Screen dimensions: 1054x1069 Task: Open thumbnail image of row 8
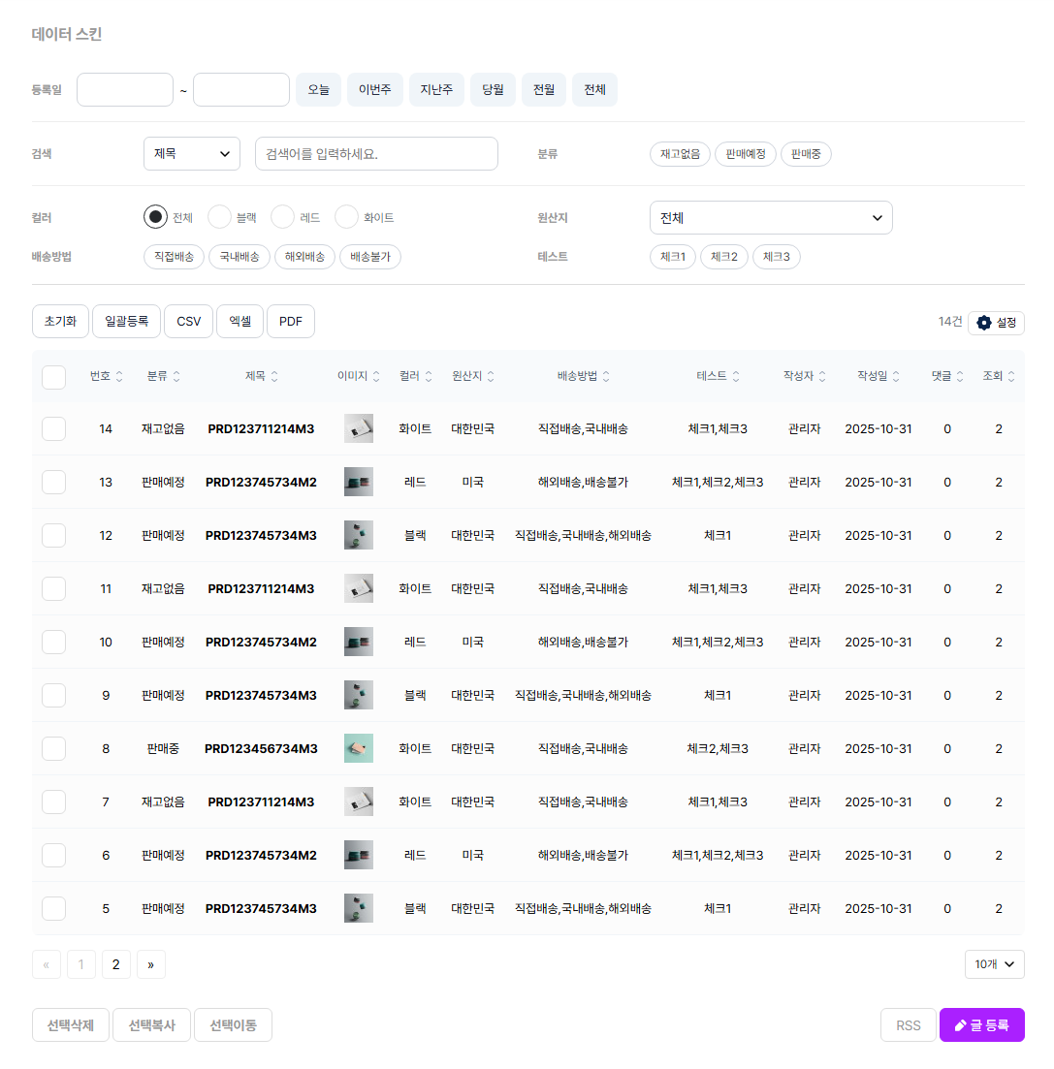coord(358,748)
